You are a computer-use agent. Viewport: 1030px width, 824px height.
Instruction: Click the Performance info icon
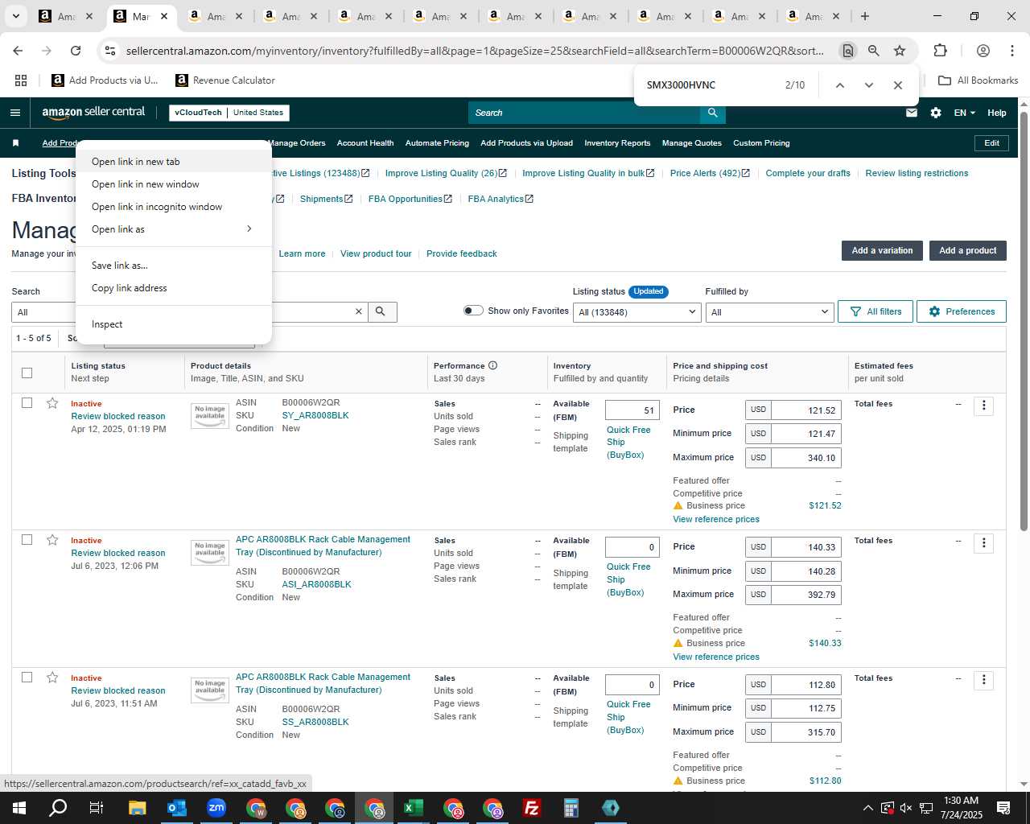click(492, 365)
